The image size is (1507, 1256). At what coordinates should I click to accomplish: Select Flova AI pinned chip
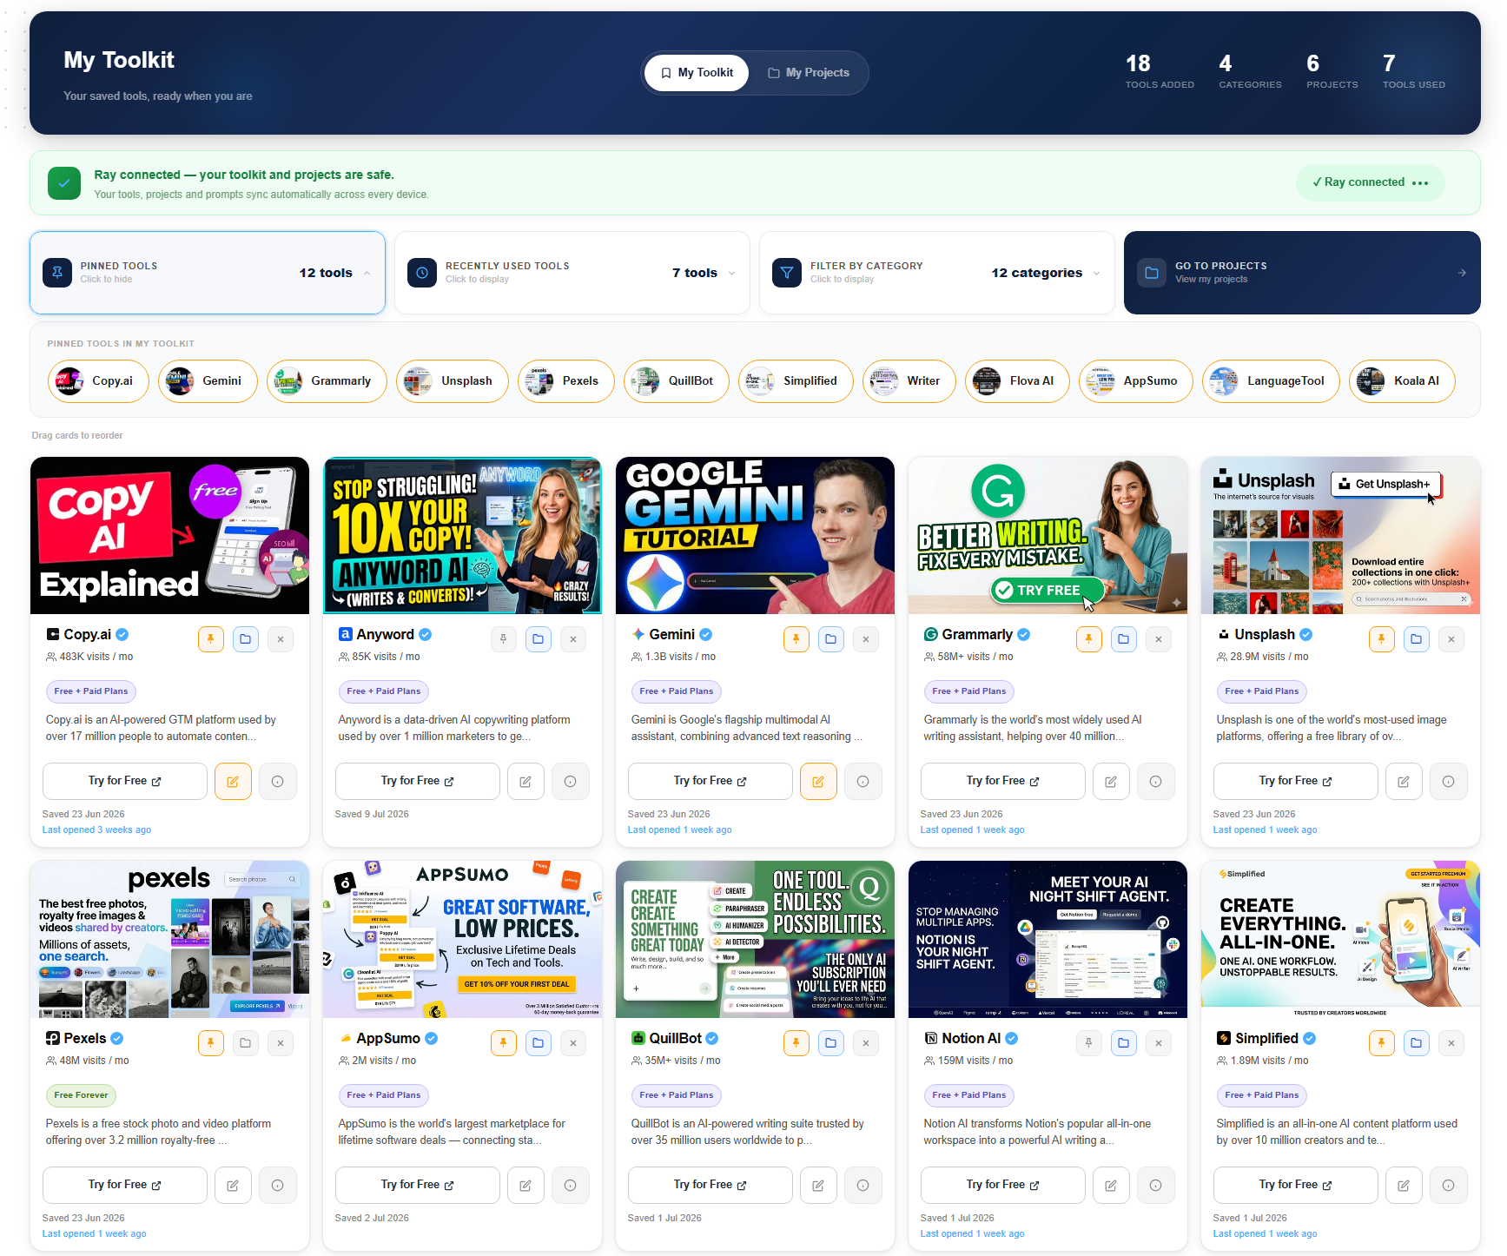pyautogui.click(x=1017, y=381)
